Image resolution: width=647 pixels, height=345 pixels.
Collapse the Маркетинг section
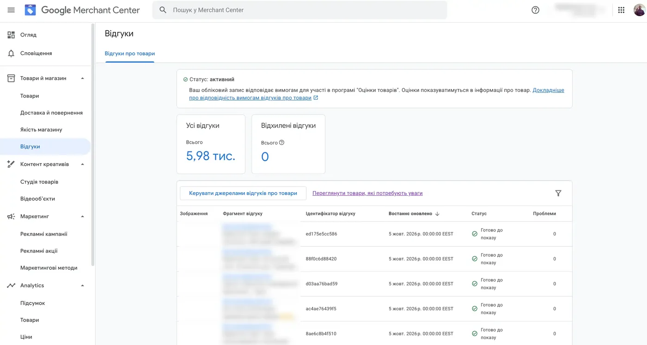coord(83,216)
